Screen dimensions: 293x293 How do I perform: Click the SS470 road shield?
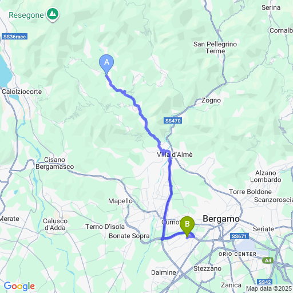pyautogui.click(x=173, y=121)
